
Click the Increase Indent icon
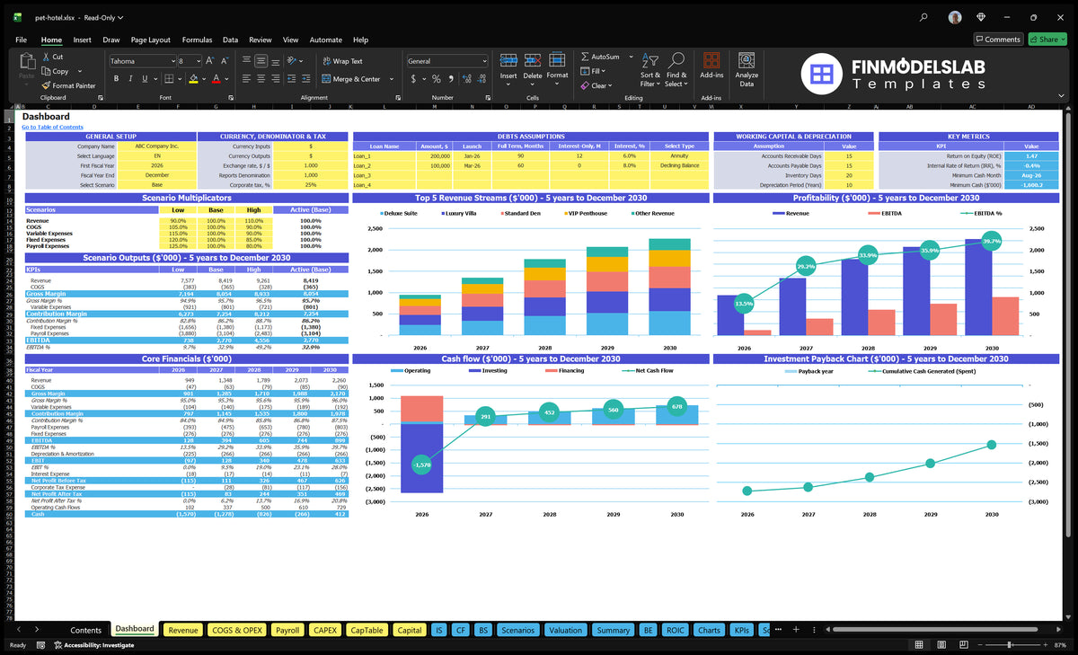point(305,79)
